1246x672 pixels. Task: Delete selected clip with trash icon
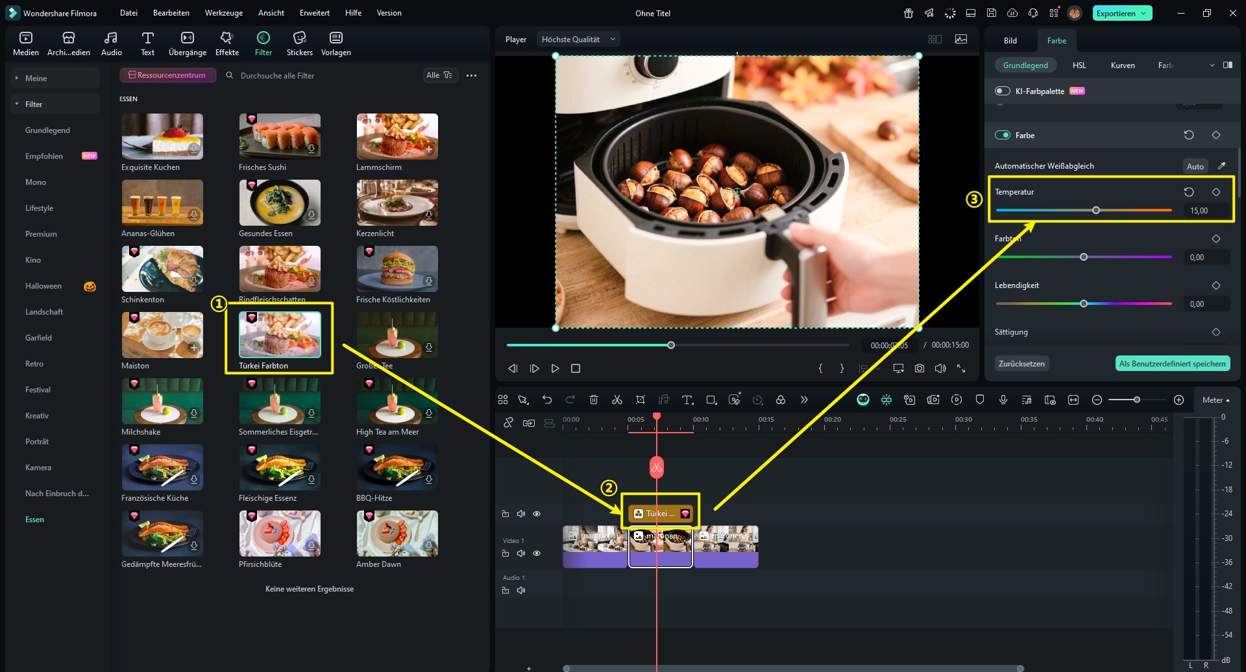pos(593,400)
